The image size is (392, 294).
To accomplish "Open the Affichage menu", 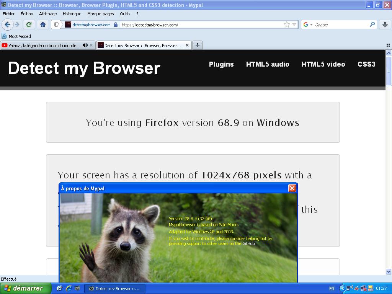I will (48, 14).
